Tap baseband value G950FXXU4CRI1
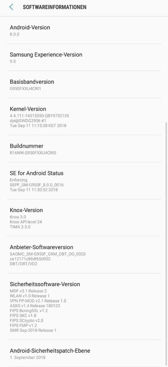This screenshot has width=168, height=367. (x=25, y=89)
